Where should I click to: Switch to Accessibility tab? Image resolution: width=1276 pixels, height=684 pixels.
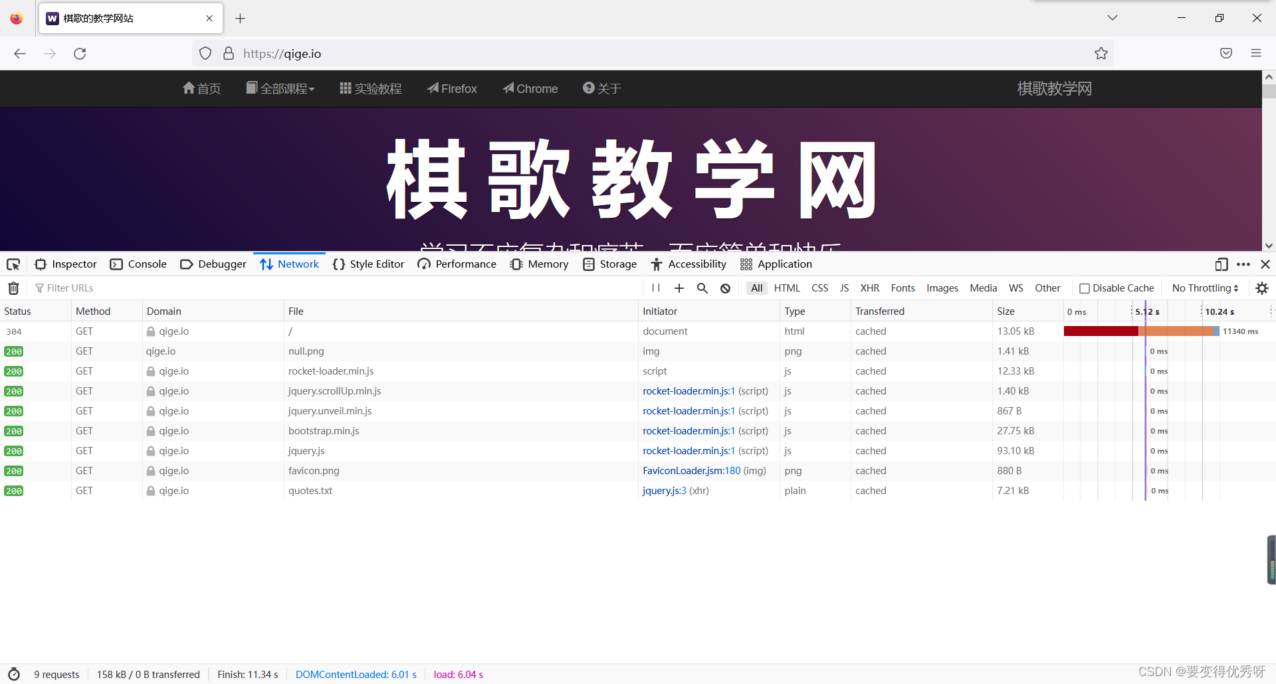tap(689, 264)
